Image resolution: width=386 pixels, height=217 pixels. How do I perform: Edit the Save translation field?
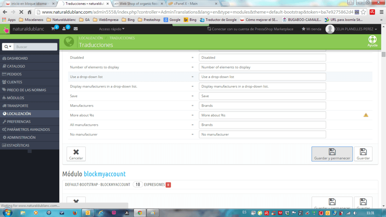[262, 96]
